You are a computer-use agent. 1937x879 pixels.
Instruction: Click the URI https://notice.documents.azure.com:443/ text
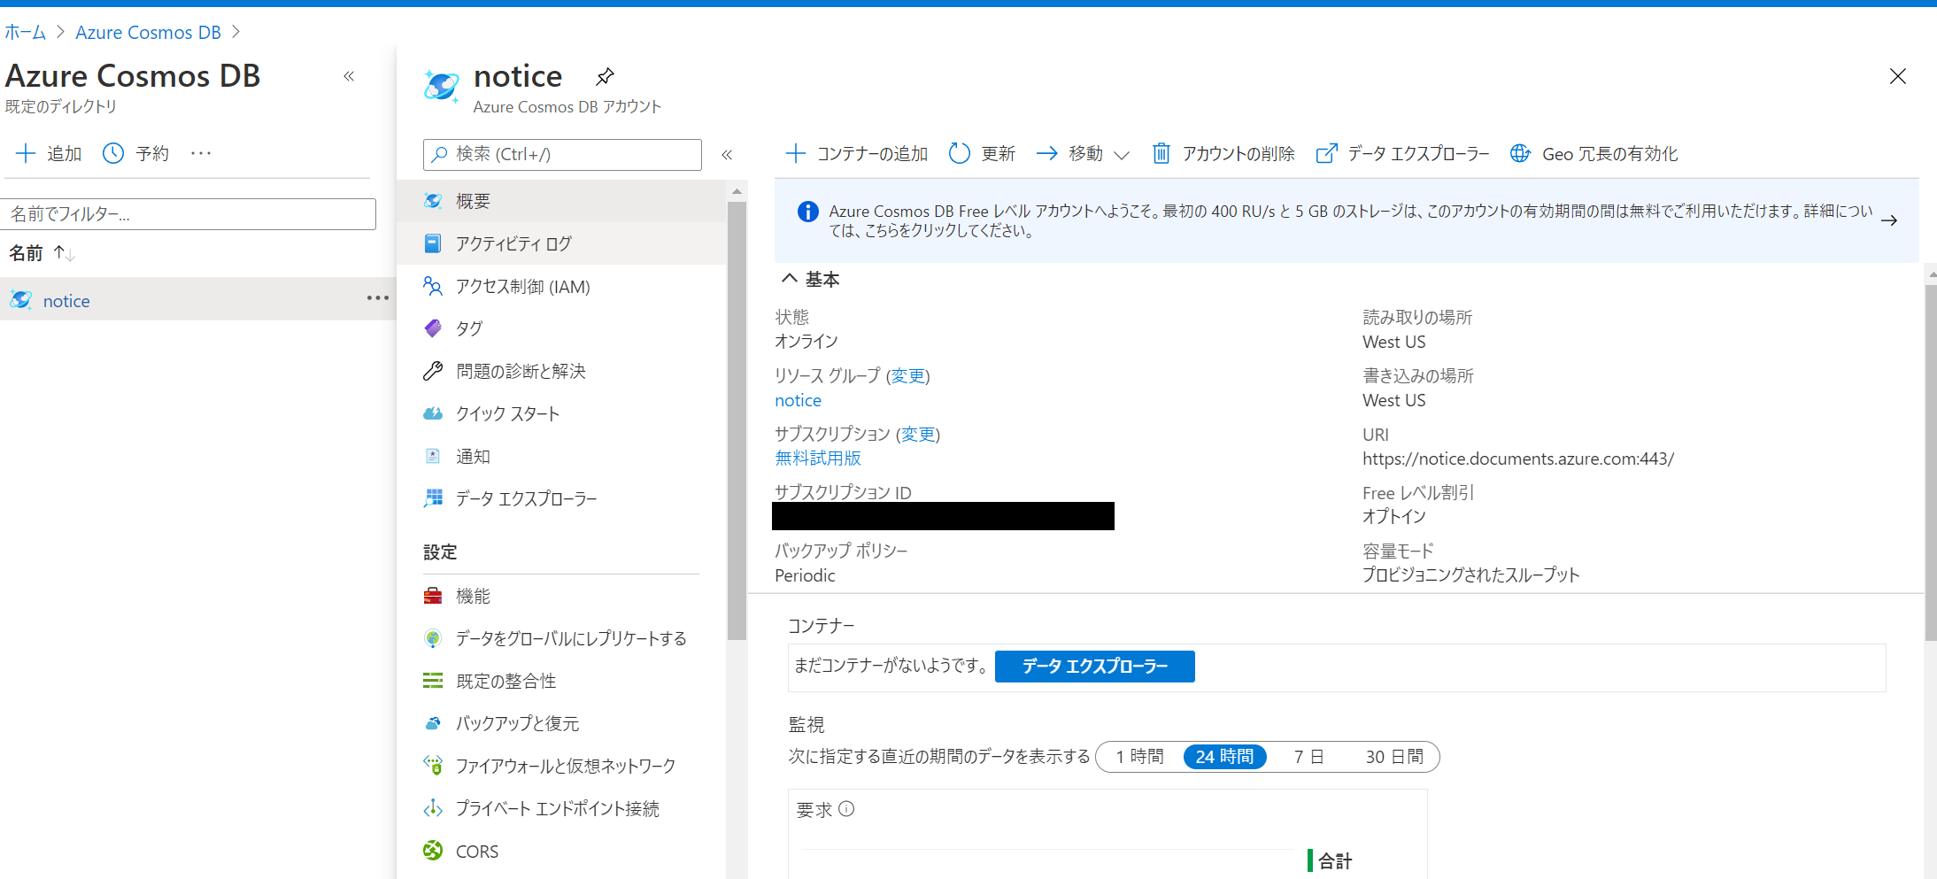1518,459
